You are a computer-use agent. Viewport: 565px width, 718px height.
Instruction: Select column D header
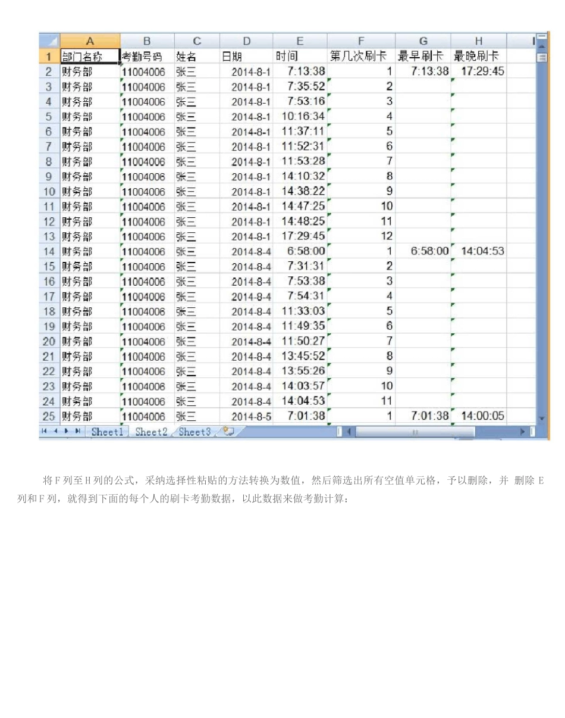246,41
